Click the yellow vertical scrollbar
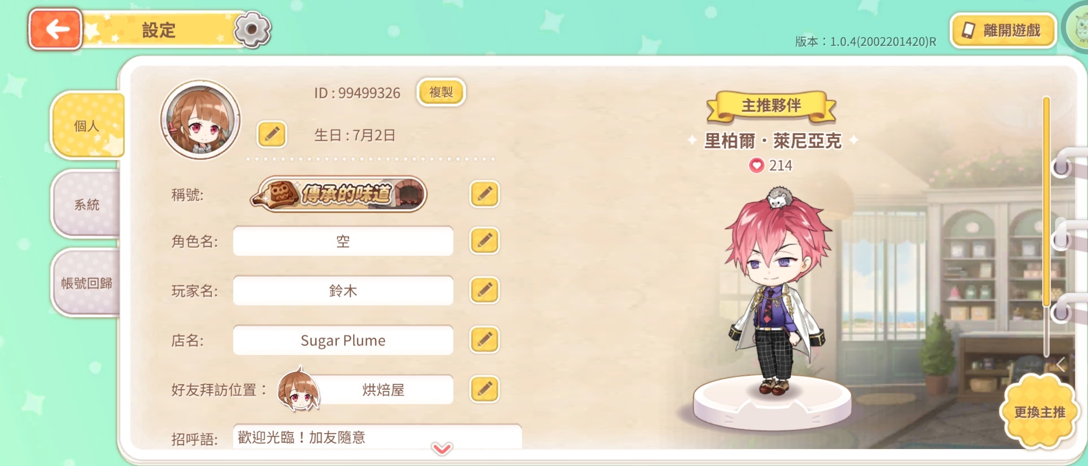Image resolution: width=1088 pixels, height=466 pixels. (x=1046, y=202)
